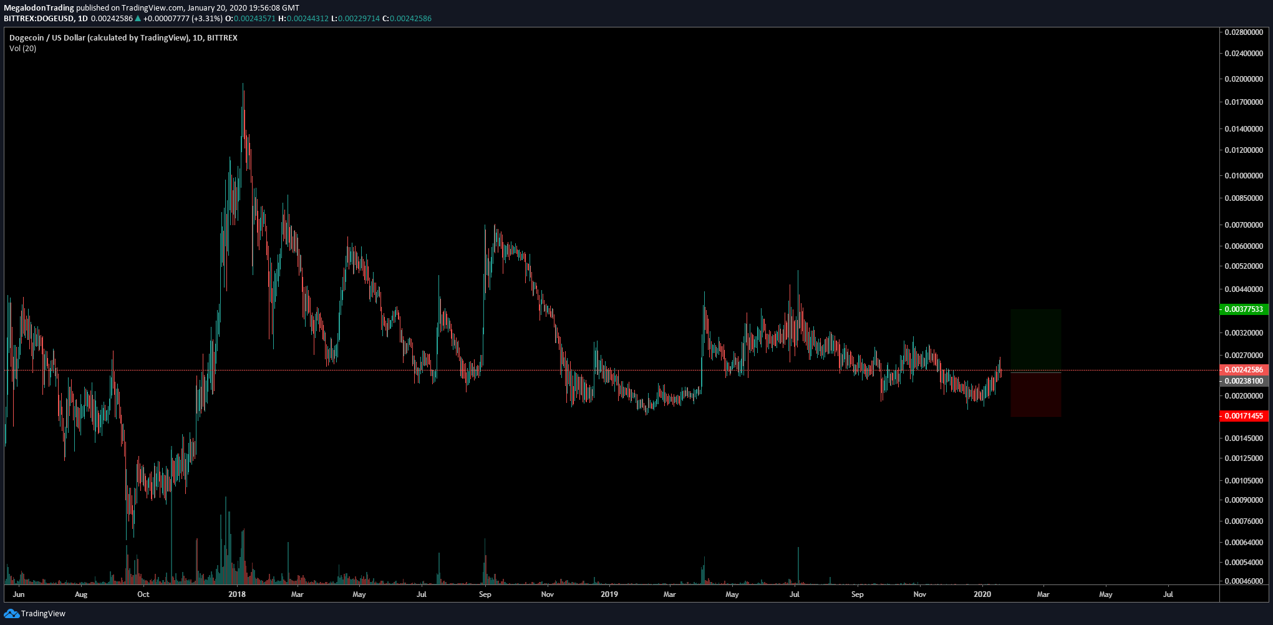Viewport: 1273px width, 625px height.
Task: Click the rightmost Jul label on time axis
Action: tap(1168, 594)
